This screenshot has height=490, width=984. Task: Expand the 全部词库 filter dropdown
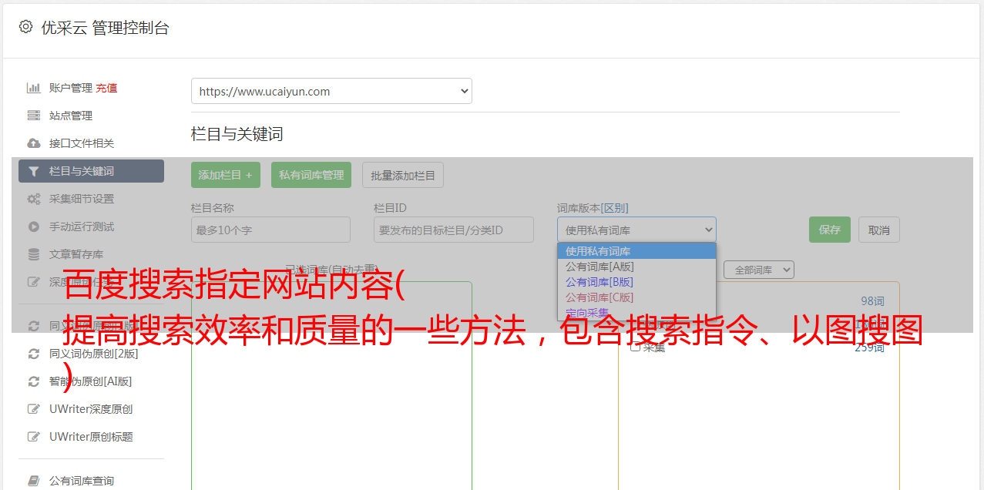[758, 270]
